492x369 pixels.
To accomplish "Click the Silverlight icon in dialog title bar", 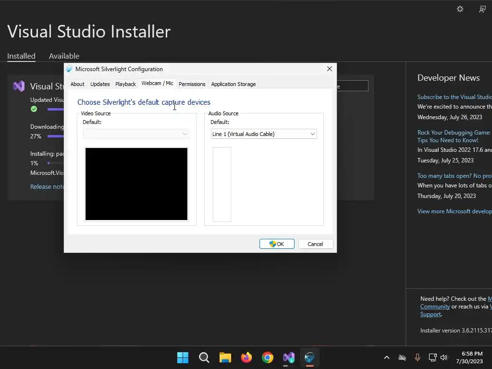I will 69,69.
